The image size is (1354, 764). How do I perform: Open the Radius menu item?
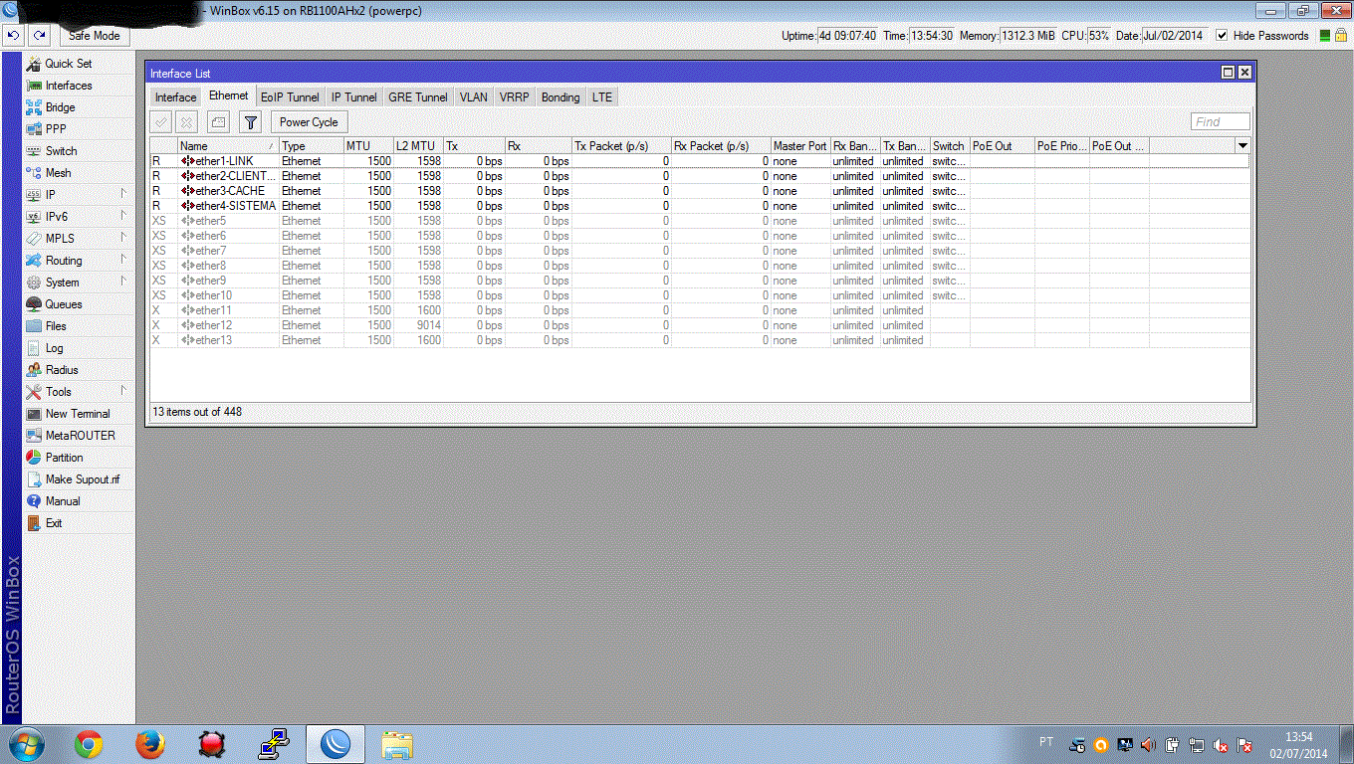(x=79, y=370)
